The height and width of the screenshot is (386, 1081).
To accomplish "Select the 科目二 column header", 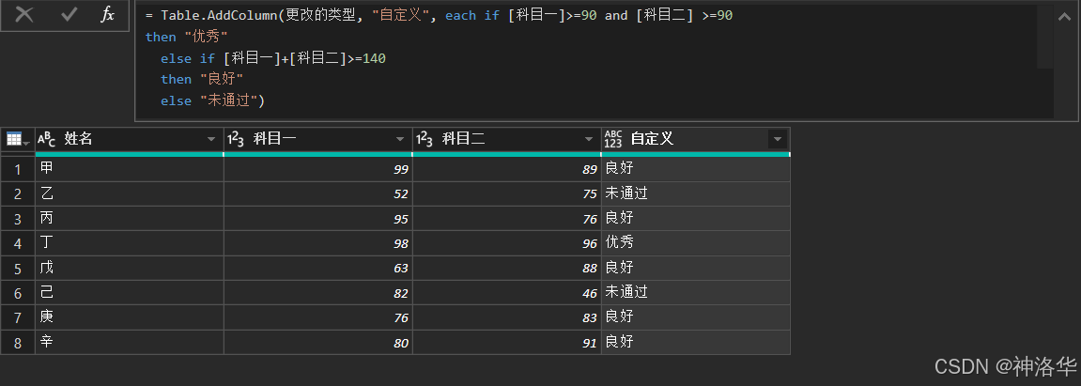I will [x=507, y=139].
